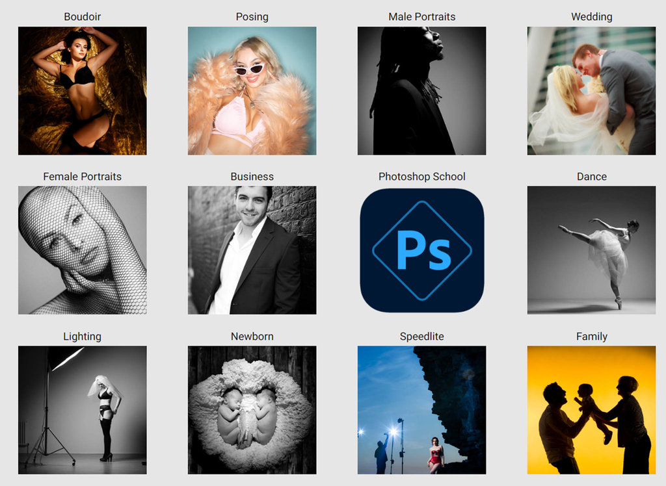Open the Boudoir category thumbnail
This screenshot has height=486, width=666.
click(83, 91)
